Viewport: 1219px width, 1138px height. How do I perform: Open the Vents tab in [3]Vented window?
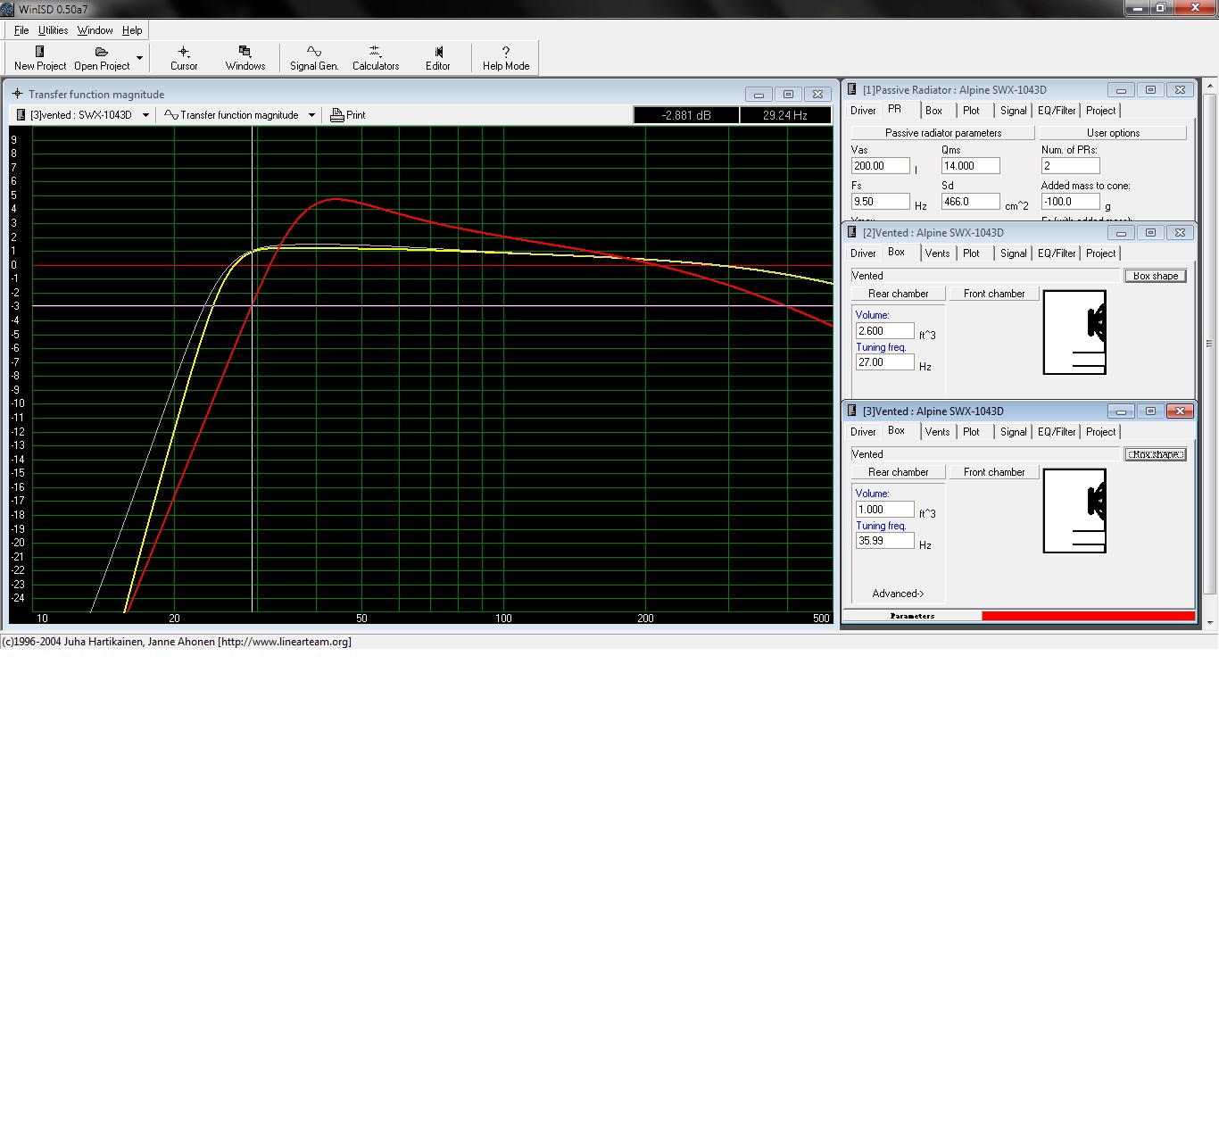(x=937, y=432)
